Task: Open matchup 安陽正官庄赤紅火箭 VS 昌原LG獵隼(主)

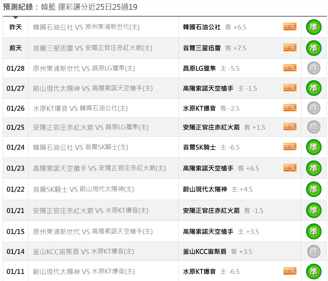Action: 91,127
